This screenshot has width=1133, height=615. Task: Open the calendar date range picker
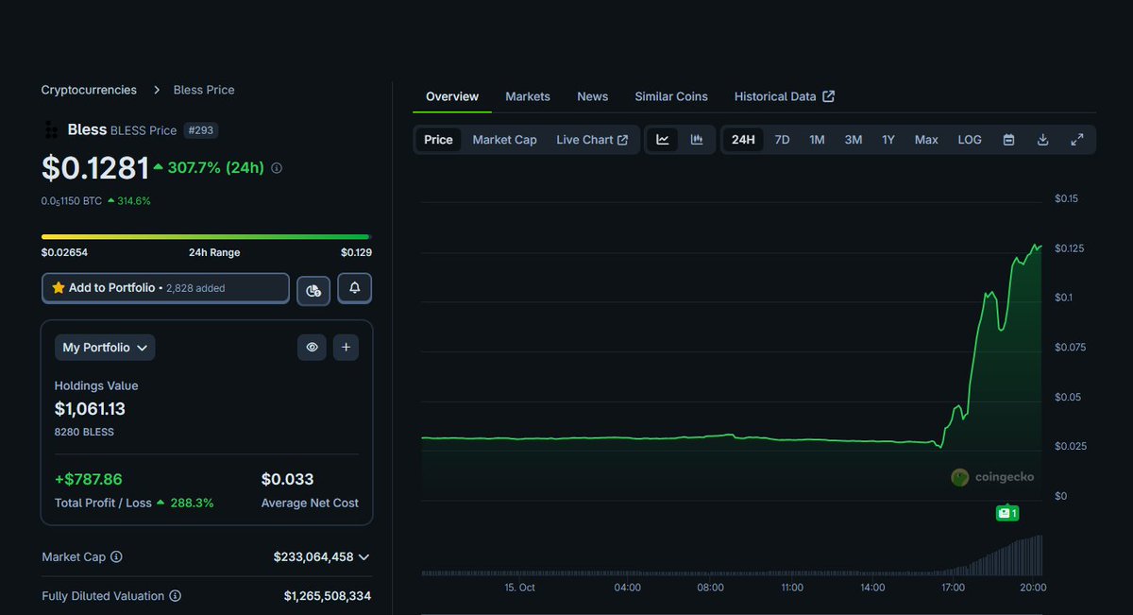tap(1008, 140)
